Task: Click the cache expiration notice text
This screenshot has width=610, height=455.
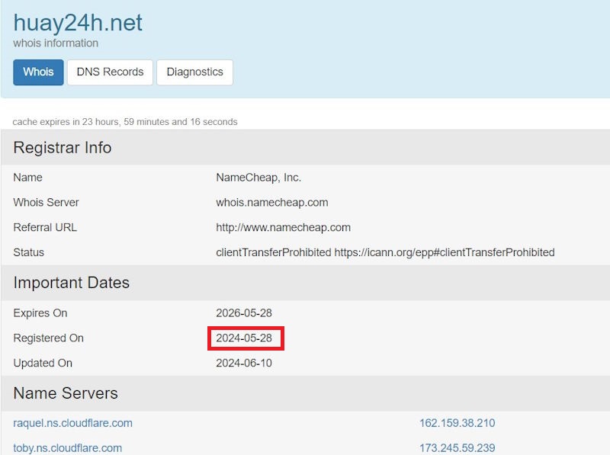Action: coord(124,121)
